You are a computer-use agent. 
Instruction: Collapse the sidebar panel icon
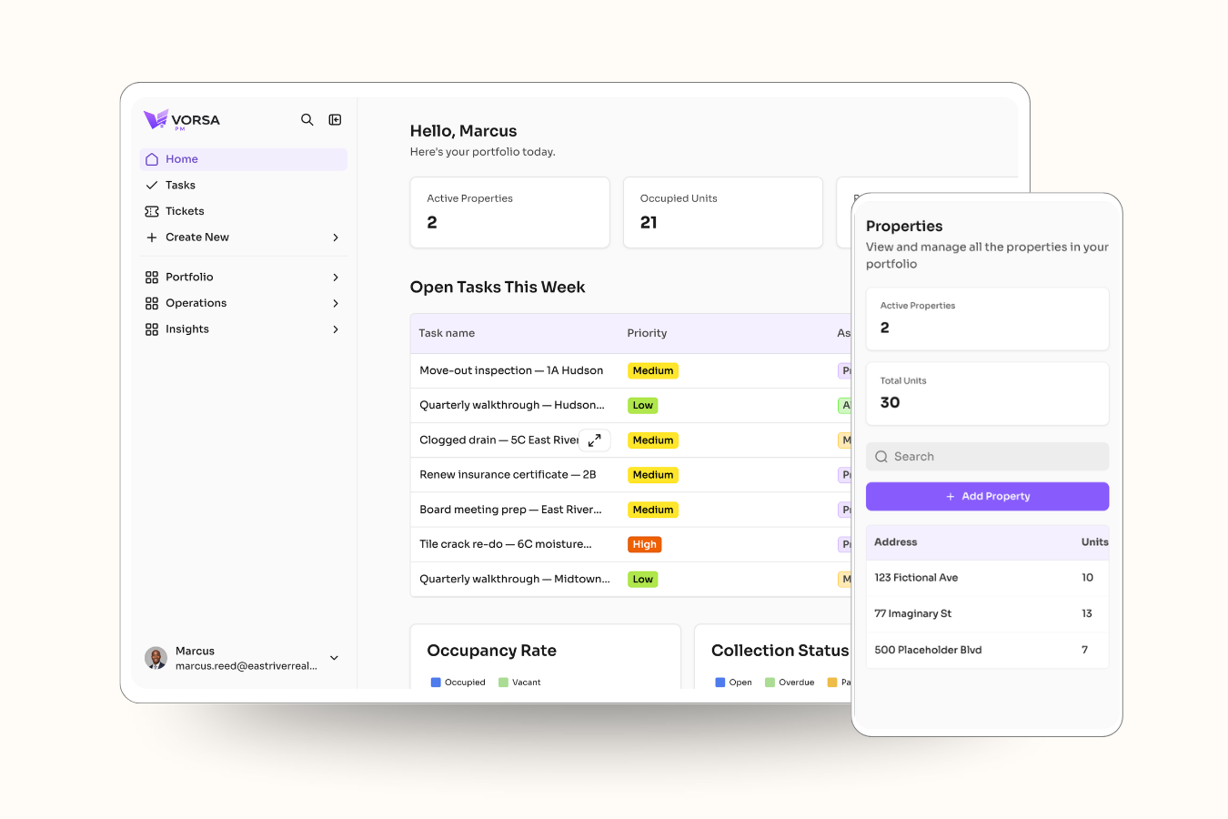coord(335,120)
